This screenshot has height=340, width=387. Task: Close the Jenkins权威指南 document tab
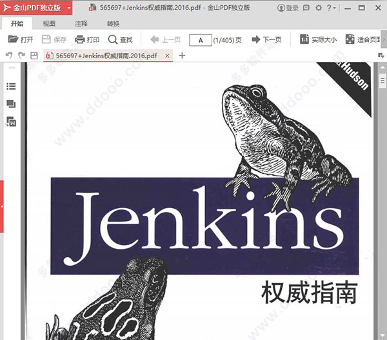coord(167,56)
